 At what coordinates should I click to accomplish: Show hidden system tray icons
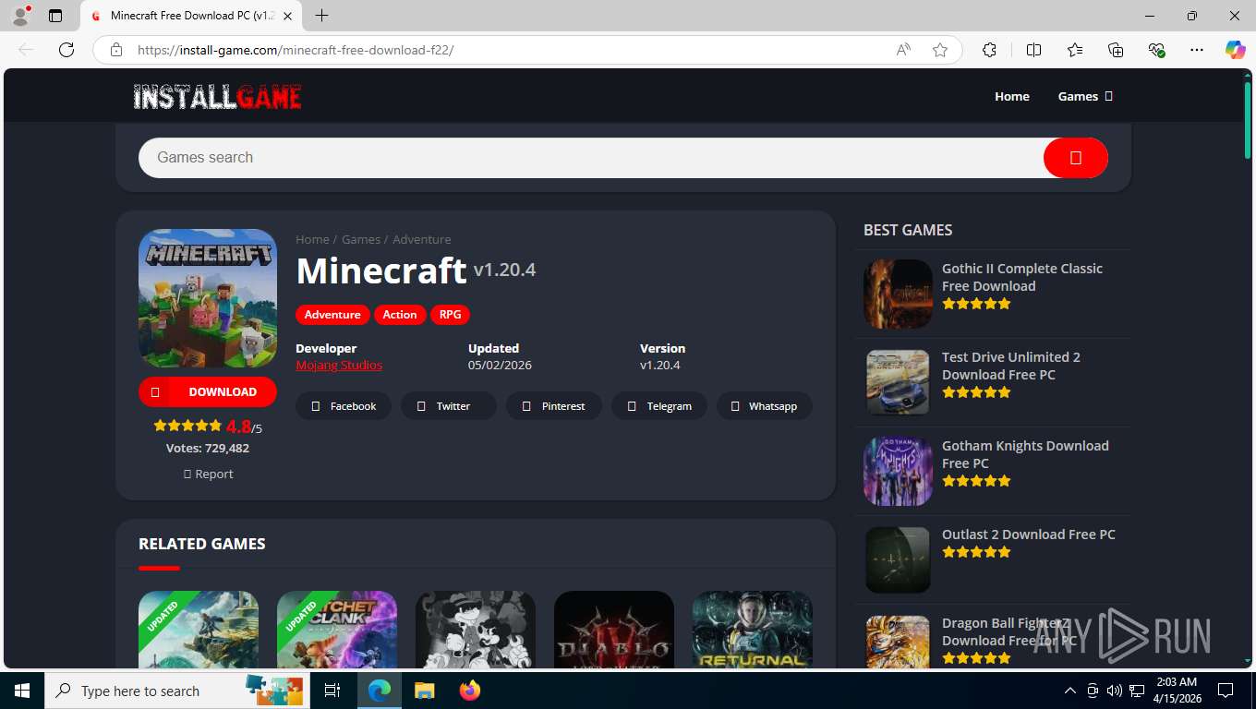[1070, 691]
